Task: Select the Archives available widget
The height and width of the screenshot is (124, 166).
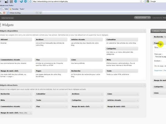Action: pyautogui.click(x=51, y=40)
